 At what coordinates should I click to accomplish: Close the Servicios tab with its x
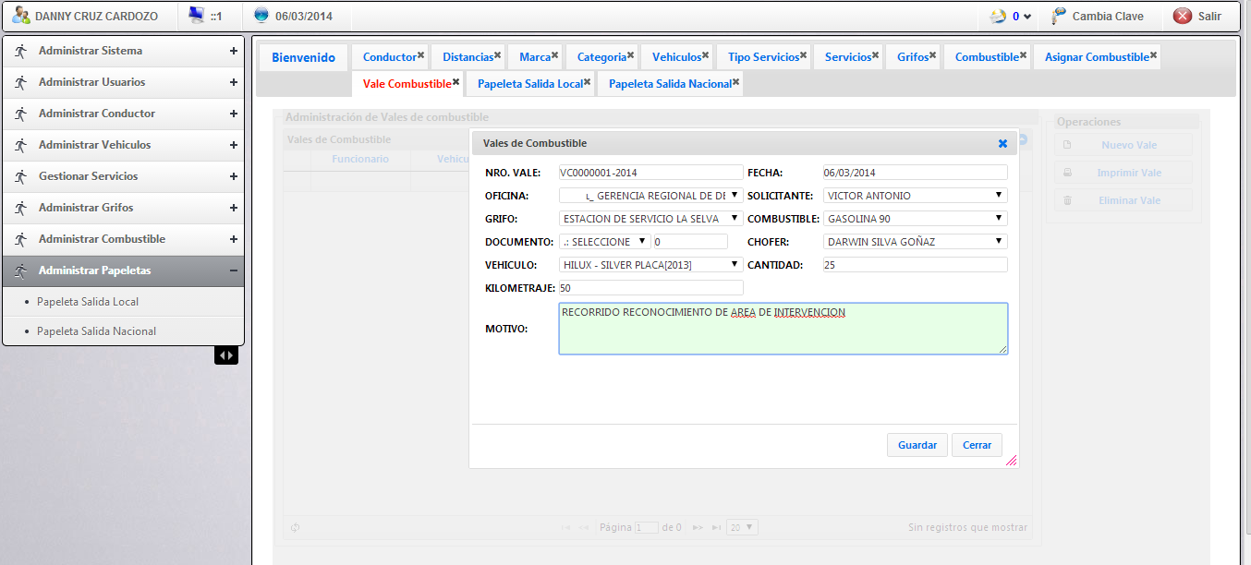tap(876, 55)
